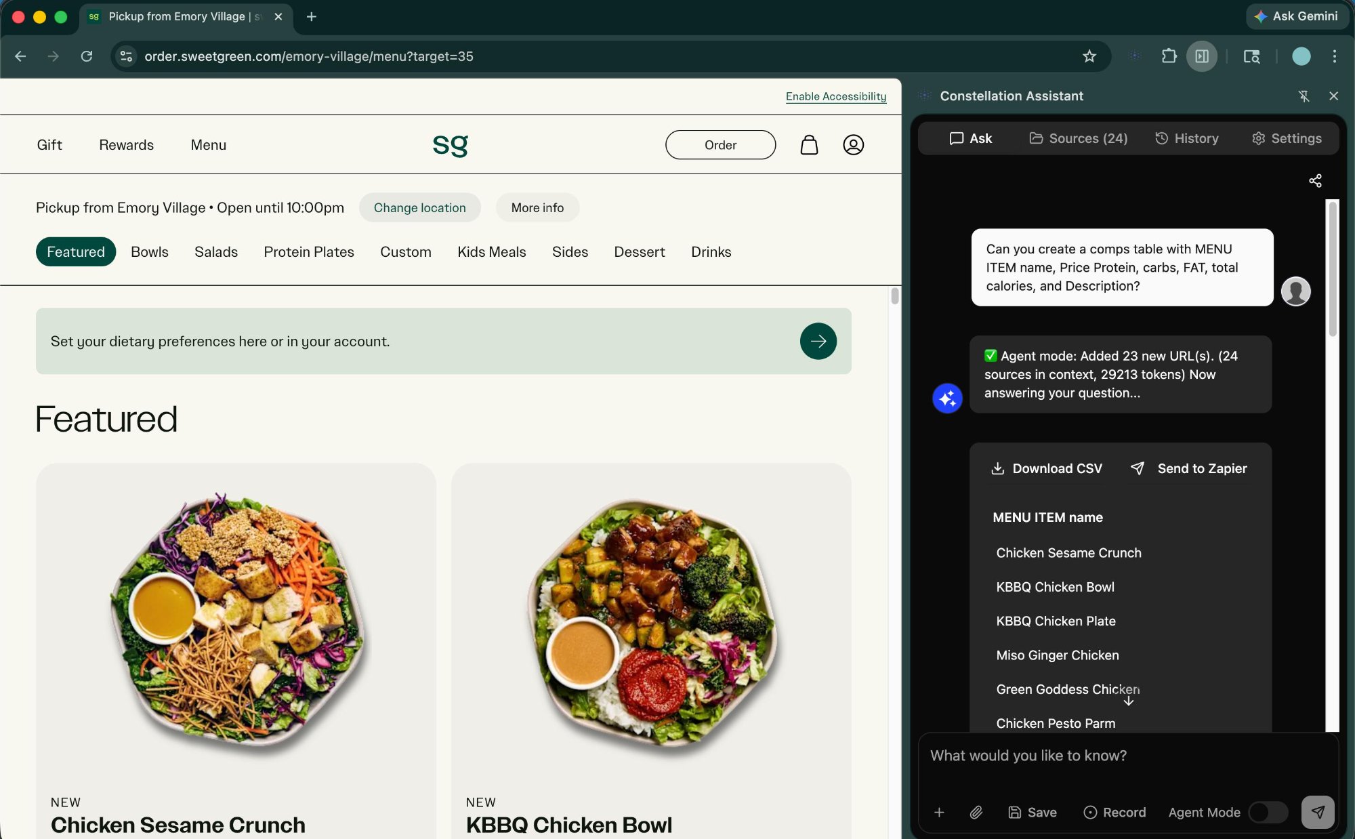Download CSV of the comps table

[x=1047, y=468]
